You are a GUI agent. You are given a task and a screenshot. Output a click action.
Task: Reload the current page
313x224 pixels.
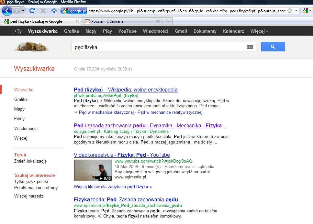[x=32, y=11]
